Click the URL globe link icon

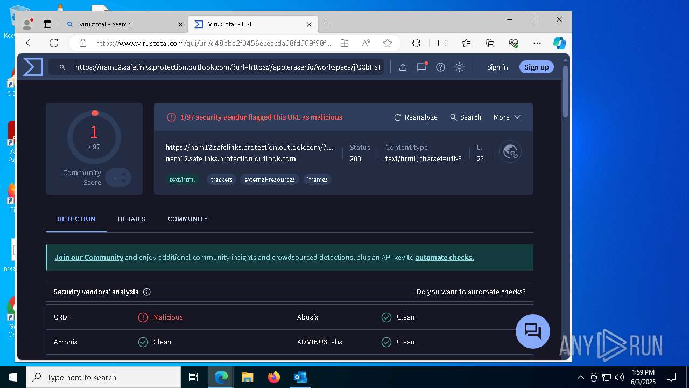pos(510,152)
